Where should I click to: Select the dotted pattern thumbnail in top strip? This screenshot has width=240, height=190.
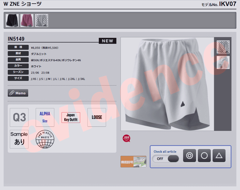42,20
